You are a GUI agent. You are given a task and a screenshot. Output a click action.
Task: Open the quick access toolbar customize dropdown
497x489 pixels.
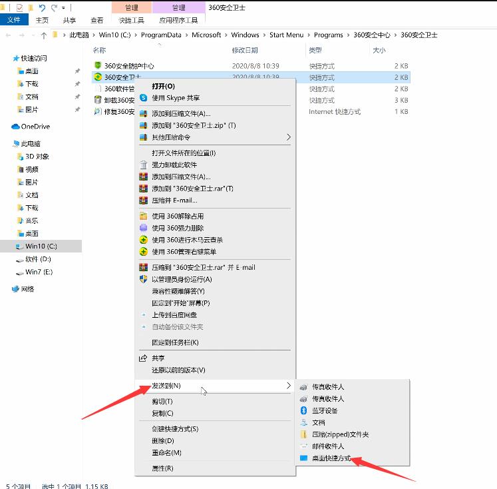coord(63,8)
